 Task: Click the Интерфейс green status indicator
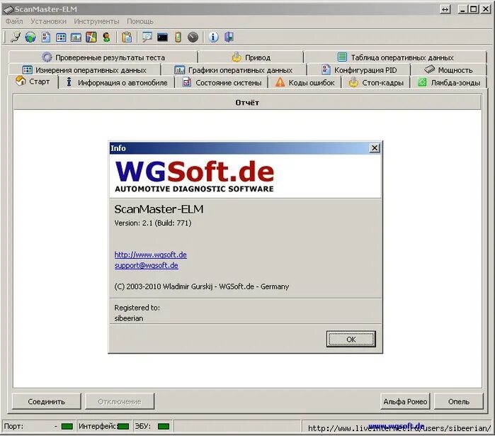pyautogui.click(x=123, y=427)
